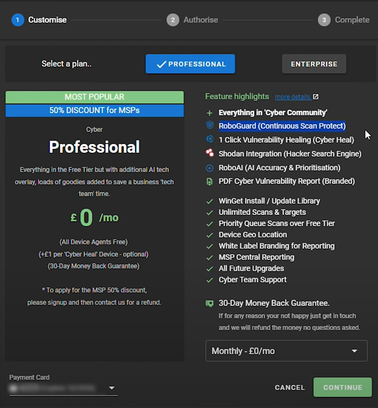Viewport: 378px width, 408px height.
Task: Select the Professional plan
Action: pyautogui.click(x=190, y=64)
